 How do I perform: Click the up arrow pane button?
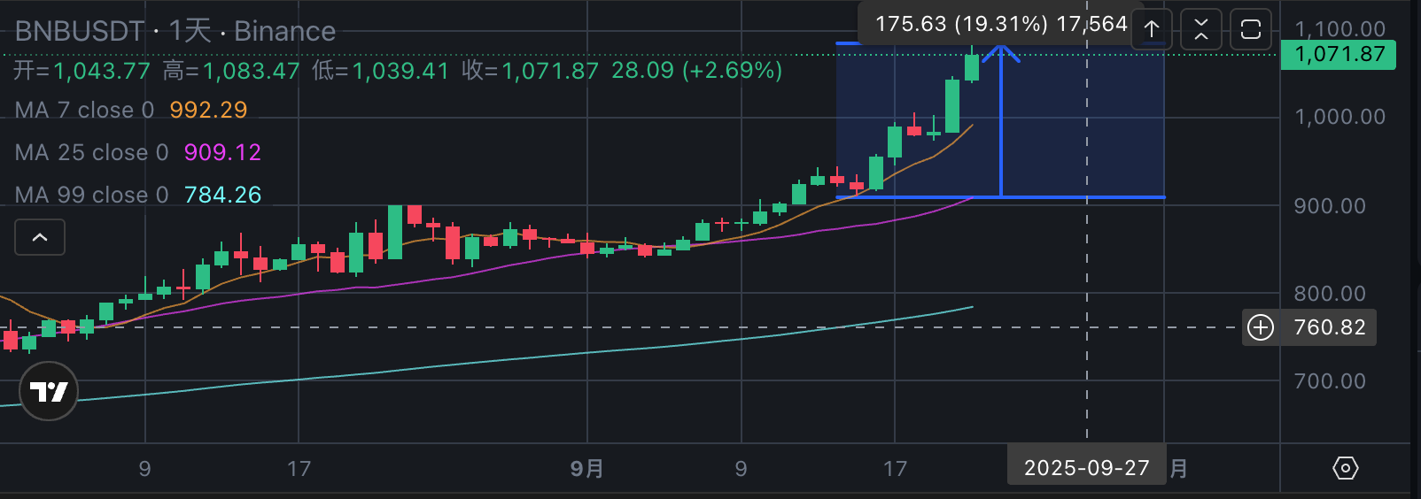(x=1152, y=29)
